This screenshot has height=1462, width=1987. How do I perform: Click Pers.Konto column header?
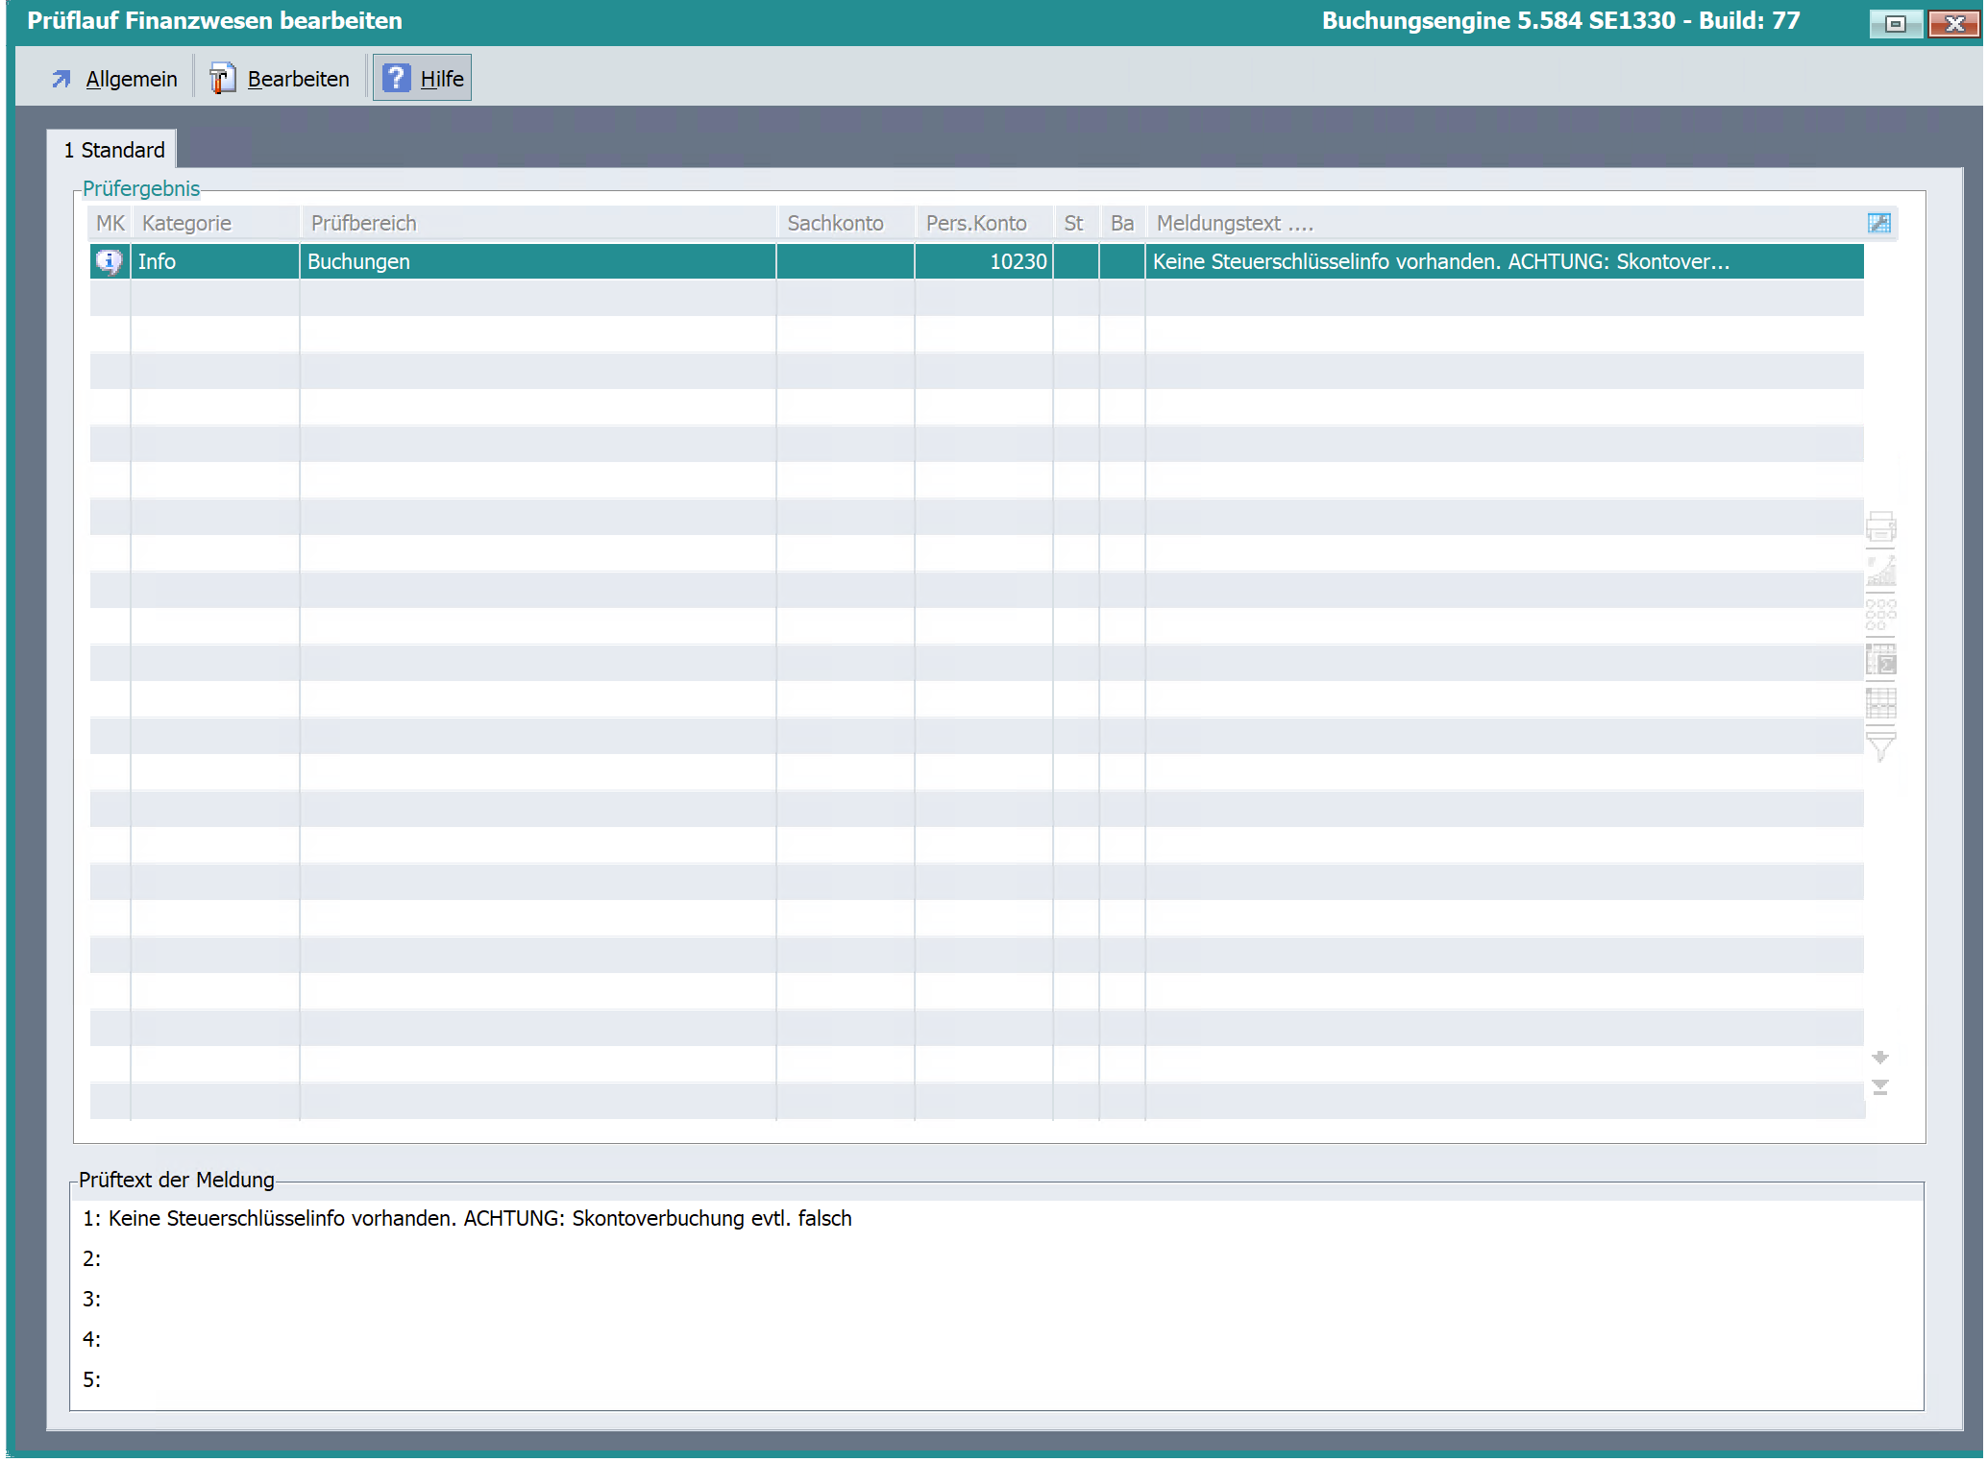(975, 223)
